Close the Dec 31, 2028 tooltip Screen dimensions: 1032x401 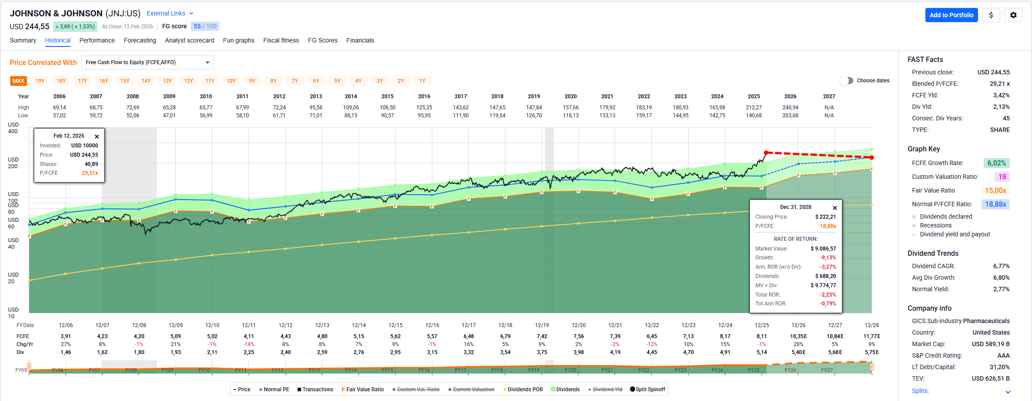pyautogui.click(x=835, y=208)
